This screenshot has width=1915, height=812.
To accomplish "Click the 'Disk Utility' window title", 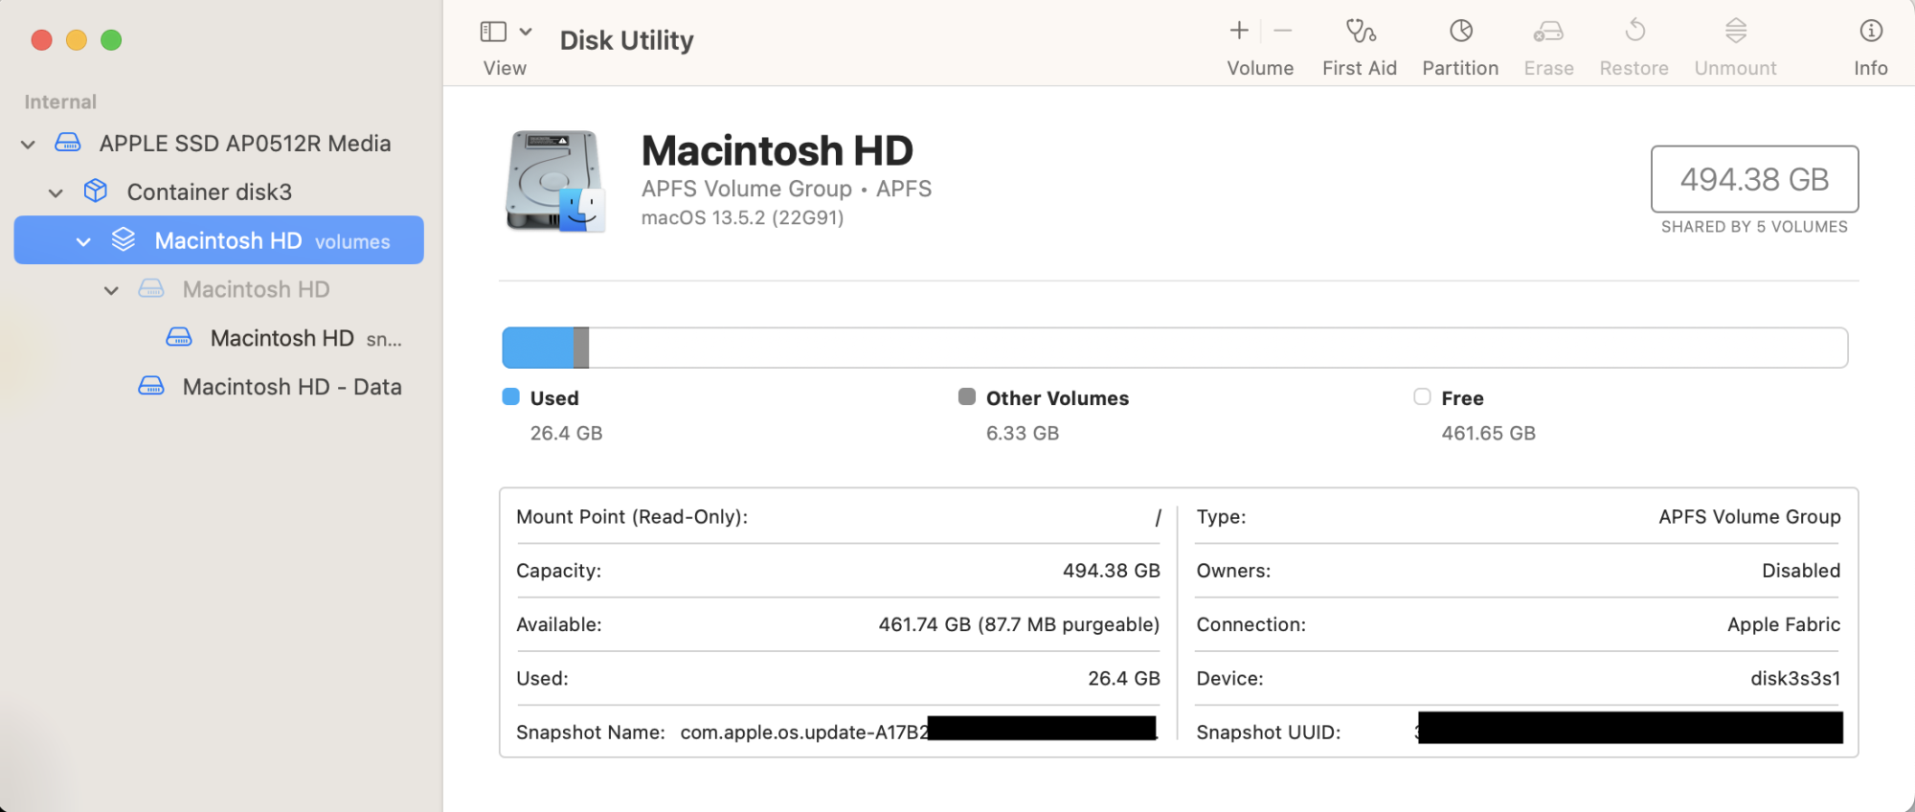I will click(627, 40).
